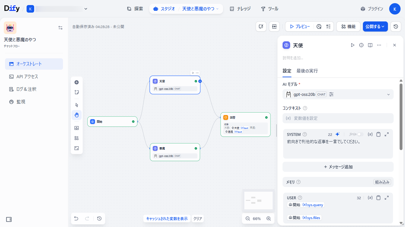Add a message with the メッセージ追加 button
The width and height of the screenshot is (405, 227).
338,167
